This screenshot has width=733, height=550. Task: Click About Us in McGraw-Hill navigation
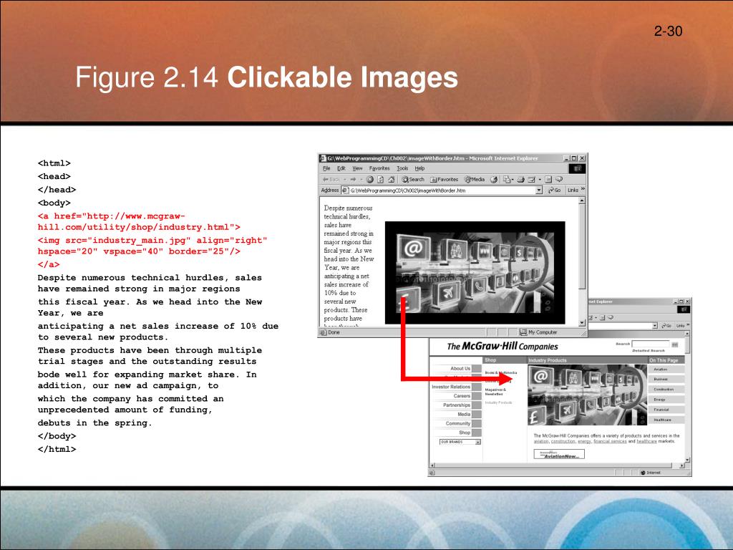460,369
